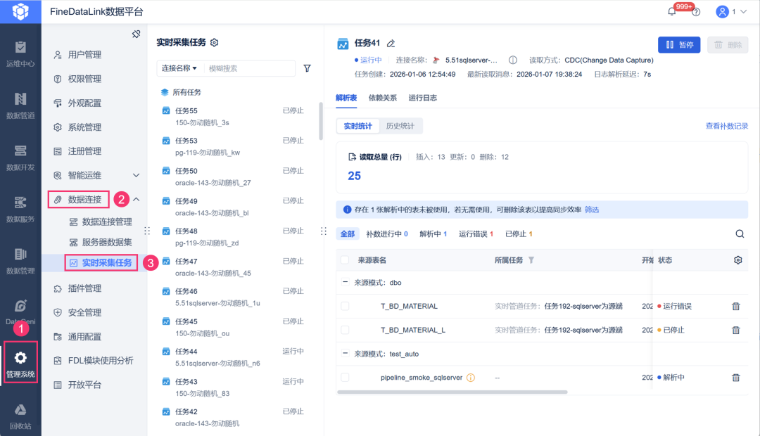Search the parsed tables magnifier icon
The image size is (760, 436).
(740, 234)
